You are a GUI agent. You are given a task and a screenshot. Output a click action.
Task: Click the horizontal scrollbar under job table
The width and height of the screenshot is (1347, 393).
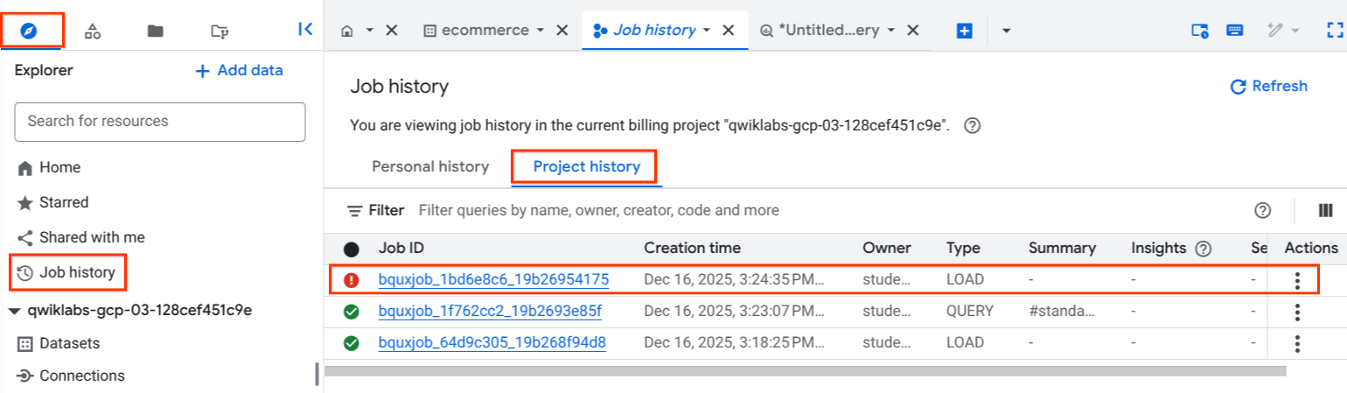[x=805, y=371]
